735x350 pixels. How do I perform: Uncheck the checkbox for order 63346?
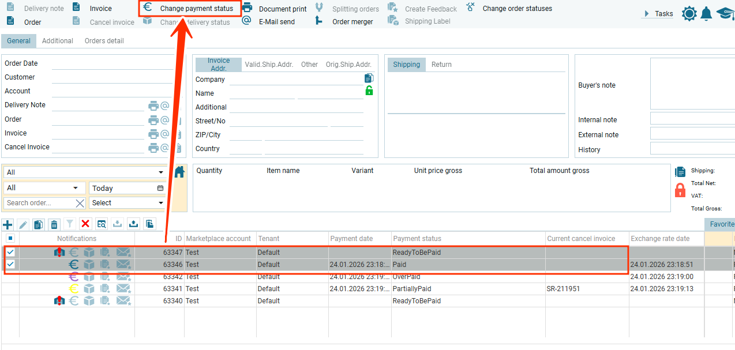(x=10, y=264)
